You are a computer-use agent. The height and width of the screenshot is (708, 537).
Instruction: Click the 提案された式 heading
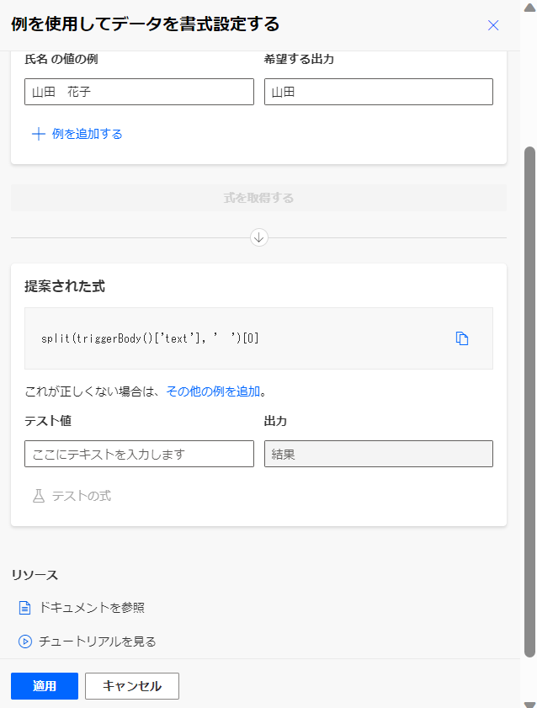(x=65, y=286)
